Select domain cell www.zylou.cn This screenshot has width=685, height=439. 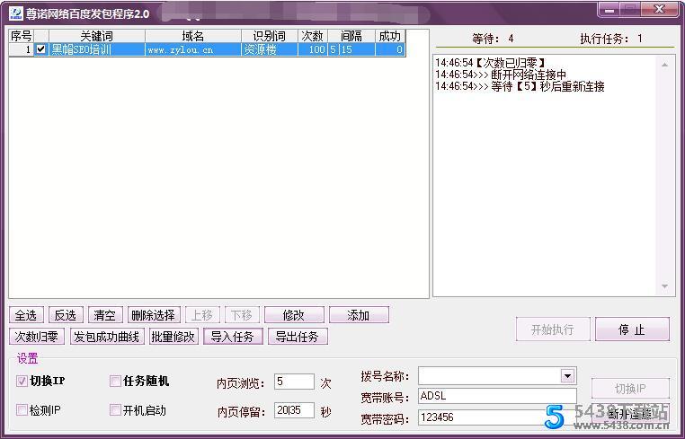click(193, 49)
